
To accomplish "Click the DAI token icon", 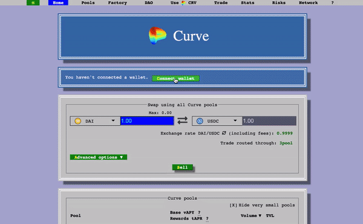I will pyautogui.click(x=78, y=121).
